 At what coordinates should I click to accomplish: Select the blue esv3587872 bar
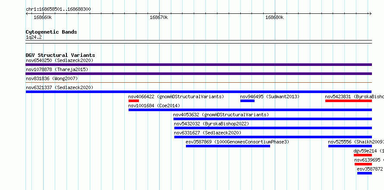365,173
